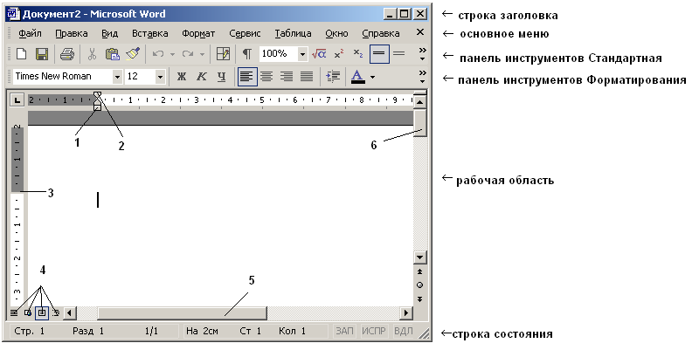The height and width of the screenshot is (350, 692).
Task: Open the Справка menu
Action: [x=381, y=33]
